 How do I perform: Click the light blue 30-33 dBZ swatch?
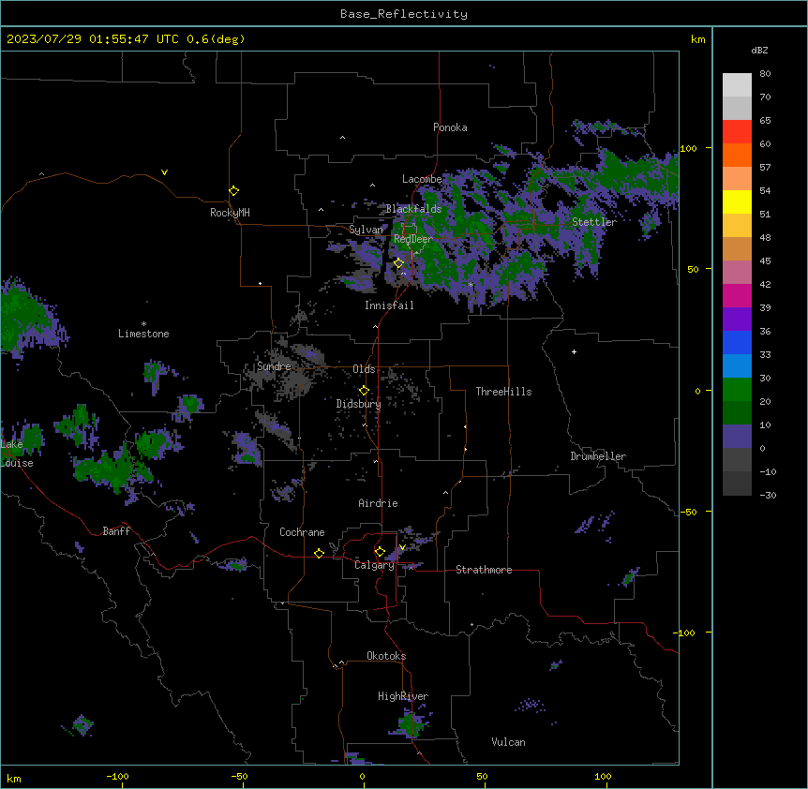737,366
